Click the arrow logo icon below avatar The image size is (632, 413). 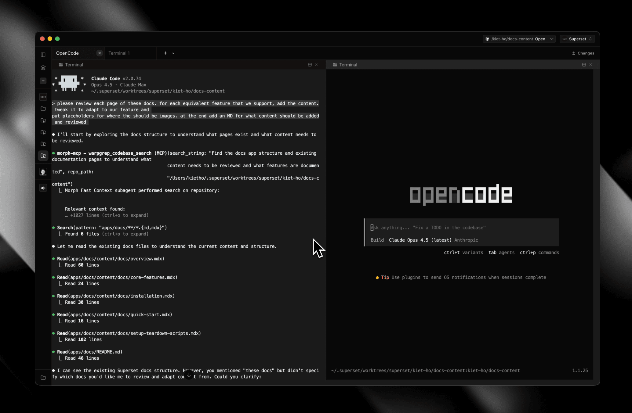(x=43, y=188)
